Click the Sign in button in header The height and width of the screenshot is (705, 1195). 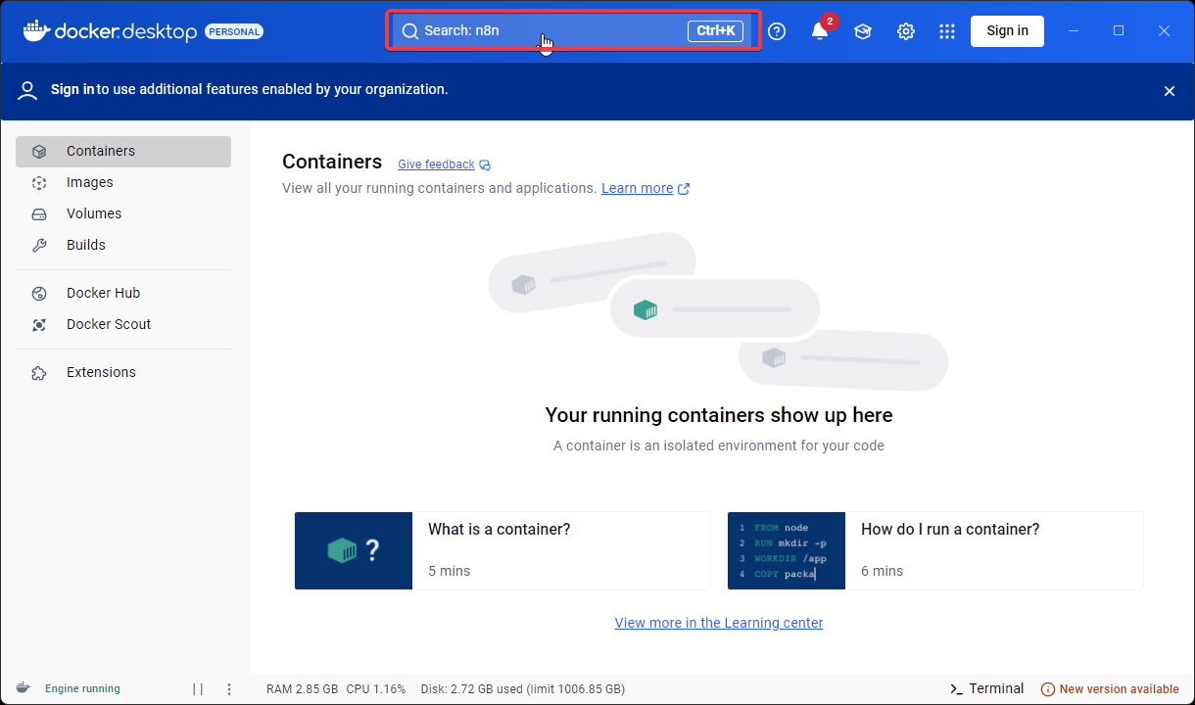click(1007, 31)
